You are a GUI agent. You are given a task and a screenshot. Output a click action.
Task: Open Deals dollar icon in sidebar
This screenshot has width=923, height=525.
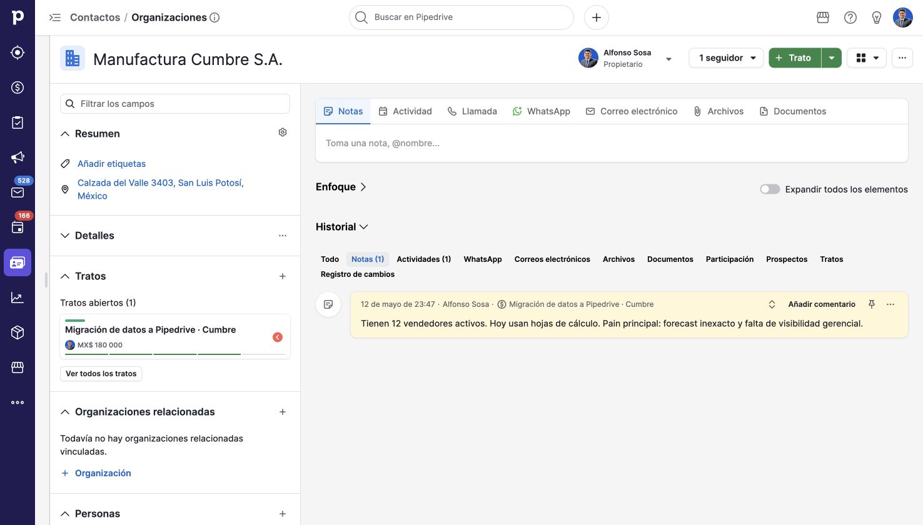pyautogui.click(x=18, y=87)
